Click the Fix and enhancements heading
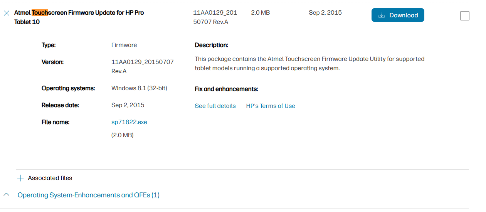Viewport: 486px width, 212px height. (226, 89)
